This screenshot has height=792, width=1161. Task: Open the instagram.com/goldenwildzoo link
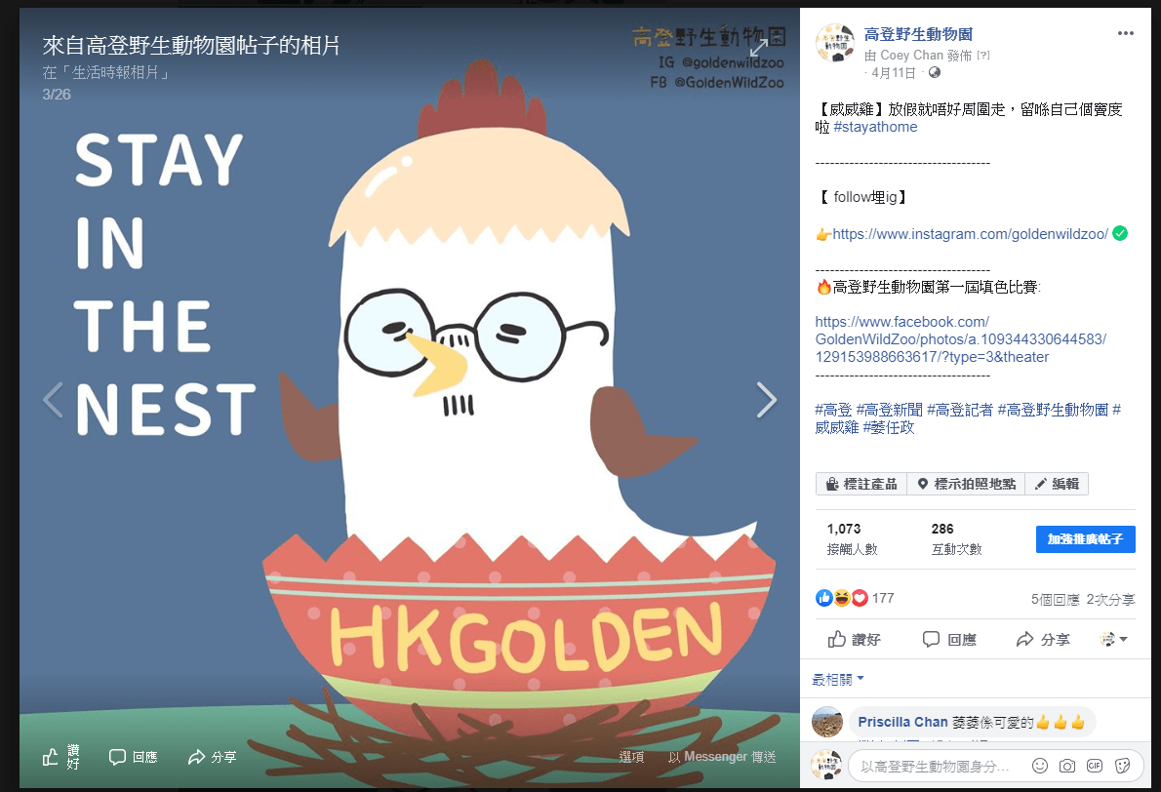970,234
